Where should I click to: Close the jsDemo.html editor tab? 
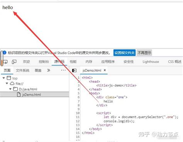pos(105,70)
